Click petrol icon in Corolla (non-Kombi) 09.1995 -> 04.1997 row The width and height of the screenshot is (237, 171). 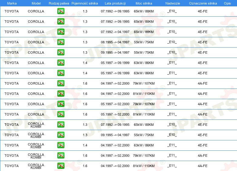click(61, 52)
